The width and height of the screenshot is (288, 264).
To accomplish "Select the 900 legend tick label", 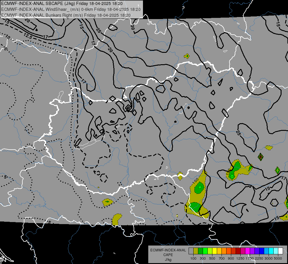I will [x=231, y=258].
